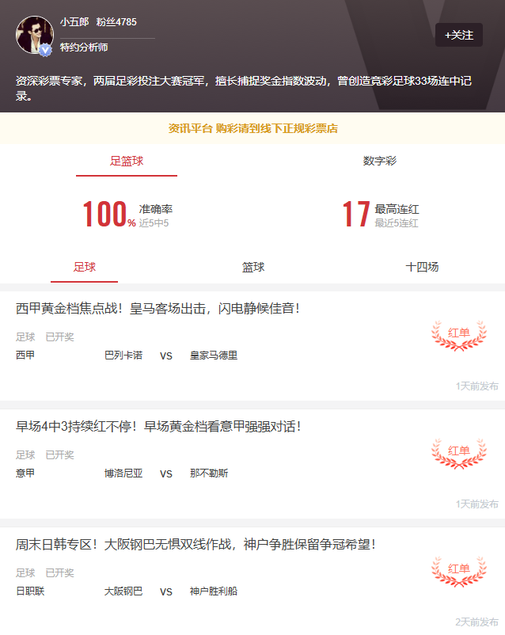505x635 pixels.
Task: Click the 资讯平台 notice banner
Action: [x=252, y=128]
